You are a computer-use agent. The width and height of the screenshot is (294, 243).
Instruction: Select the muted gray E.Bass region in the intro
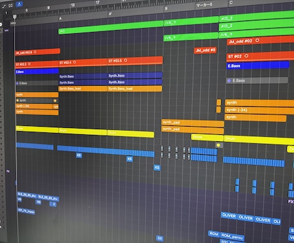click(x=37, y=83)
